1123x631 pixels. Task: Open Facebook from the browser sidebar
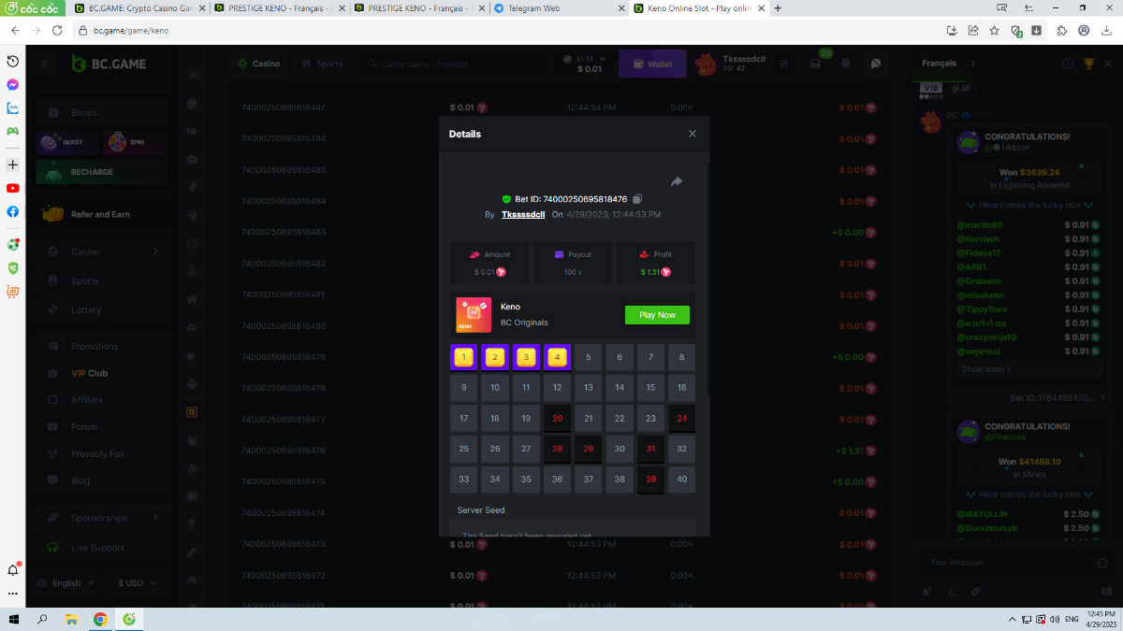pyautogui.click(x=13, y=211)
